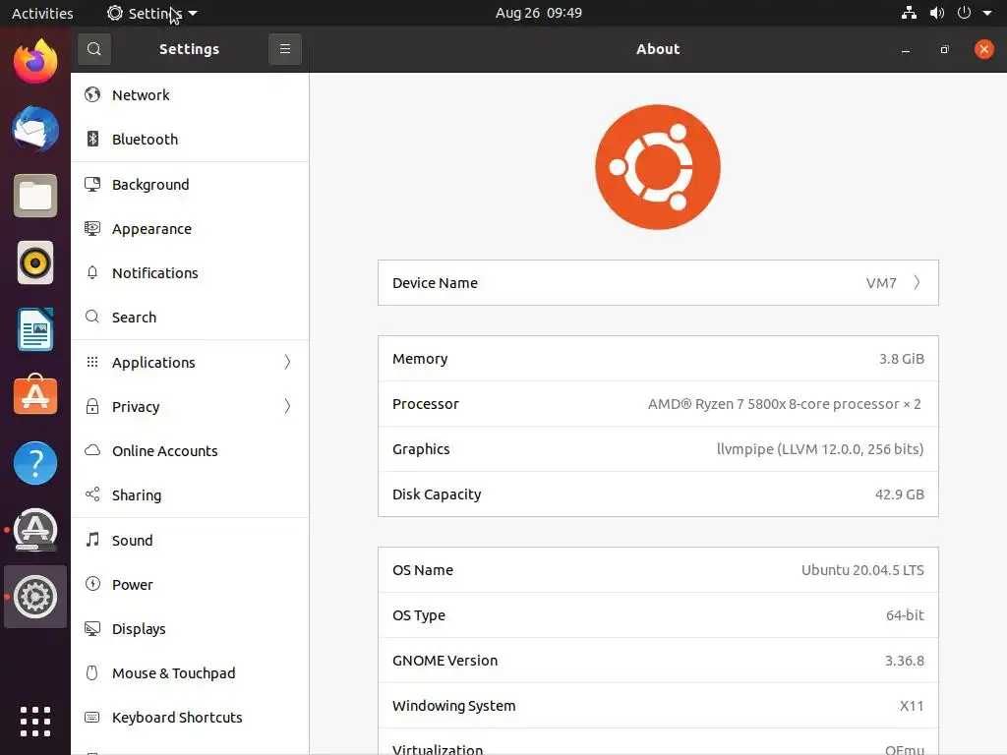The width and height of the screenshot is (1007, 755).
Task: Select the Network globe icon
Action: click(x=92, y=94)
